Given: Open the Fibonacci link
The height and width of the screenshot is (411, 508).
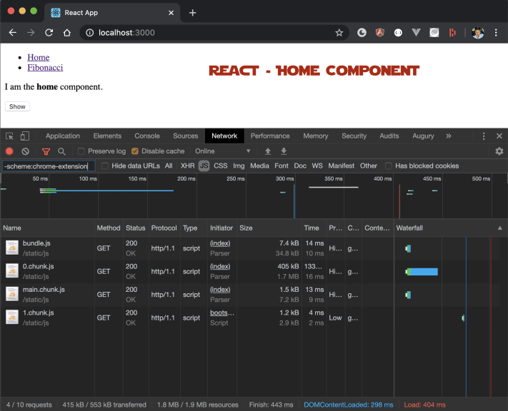Looking at the screenshot, I should pos(45,68).
